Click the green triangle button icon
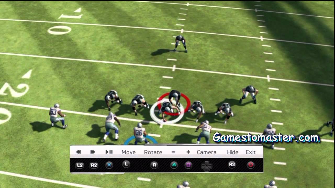 click(x=174, y=165)
